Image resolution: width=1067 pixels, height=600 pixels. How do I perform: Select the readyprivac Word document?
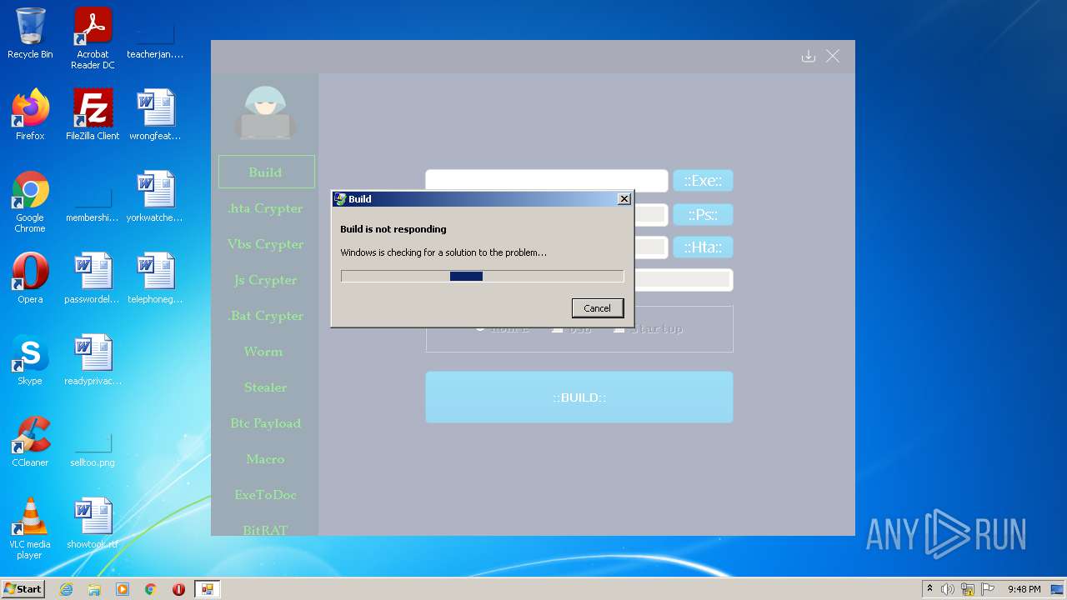click(93, 360)
